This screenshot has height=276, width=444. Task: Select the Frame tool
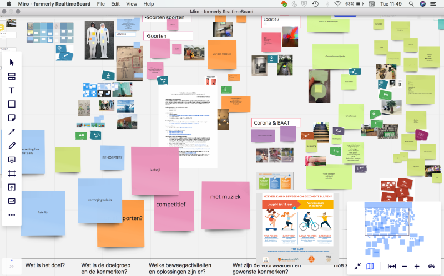[x=12, y=173]
